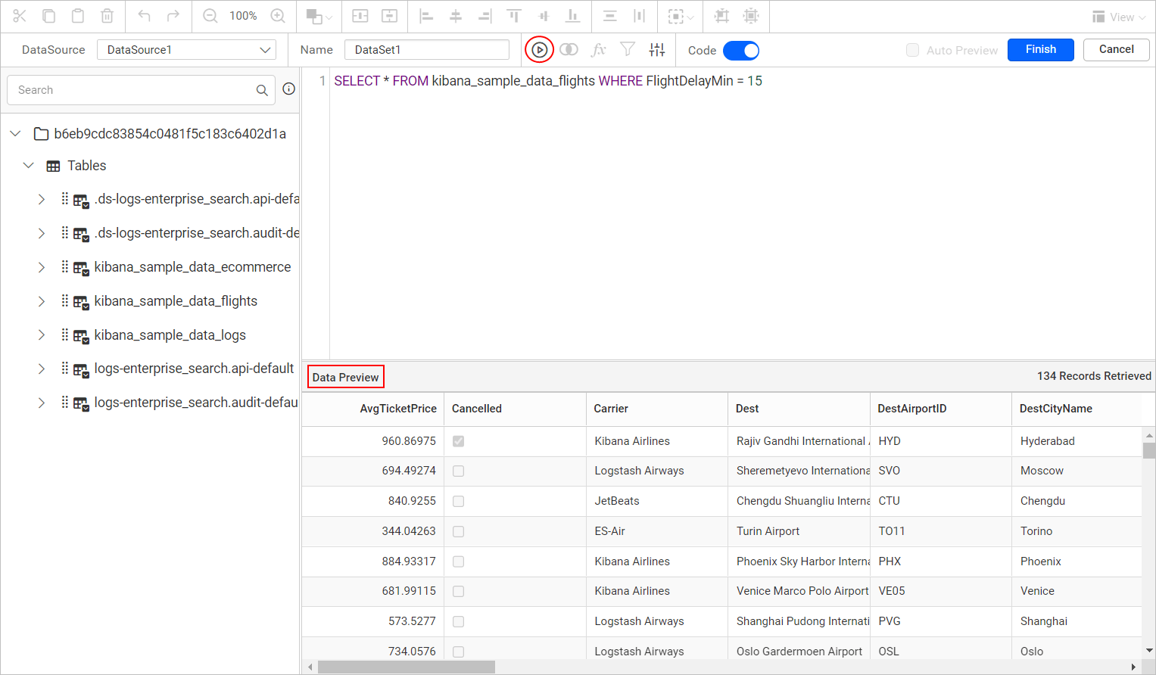Image resolution: width=1156 pixels, height=675 pixels.
Task: Run the query with the play icon
Action: click(539, 50)
